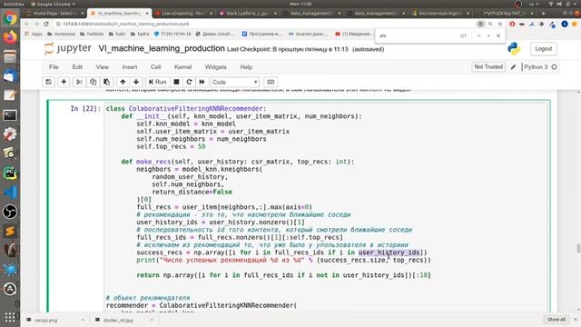Image resolution: width=581 pixels, height=327 pixels.
Task: Open Terminal from the dock
Action: coord(10,115)
